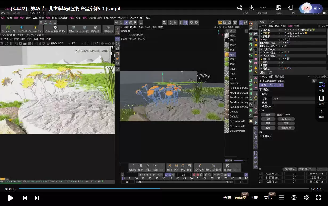Click the share icon in video header
The image size is (328, 206).
[240, 8]
